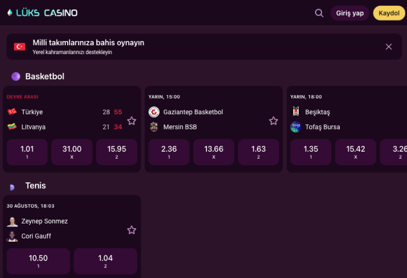This screenshot has height=278, width=407.
Task: Click the YARIN, 15:00 match time
Action: [x=164, y=97]
